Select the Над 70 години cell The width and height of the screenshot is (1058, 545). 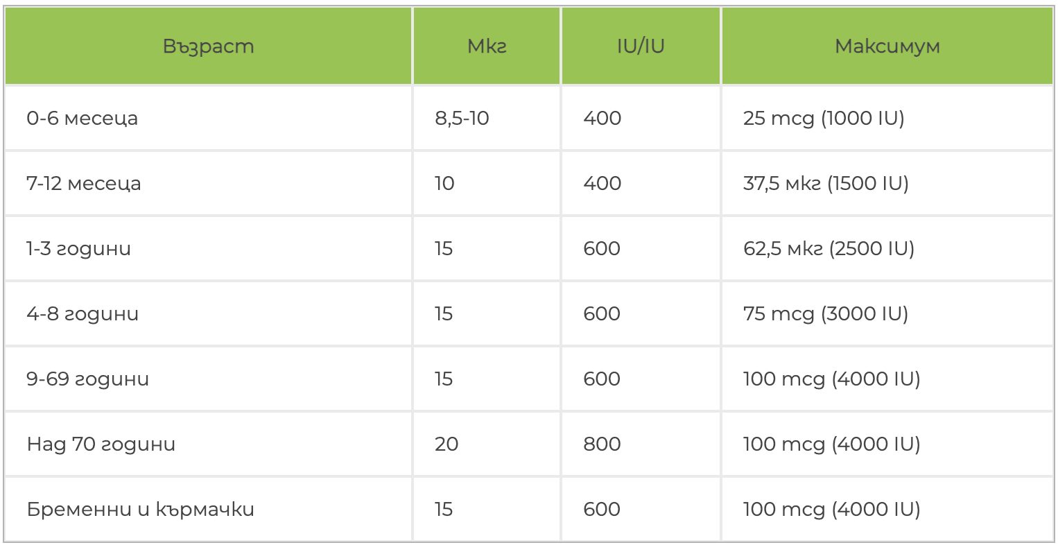pyautogui.click(x=101, y=444)
